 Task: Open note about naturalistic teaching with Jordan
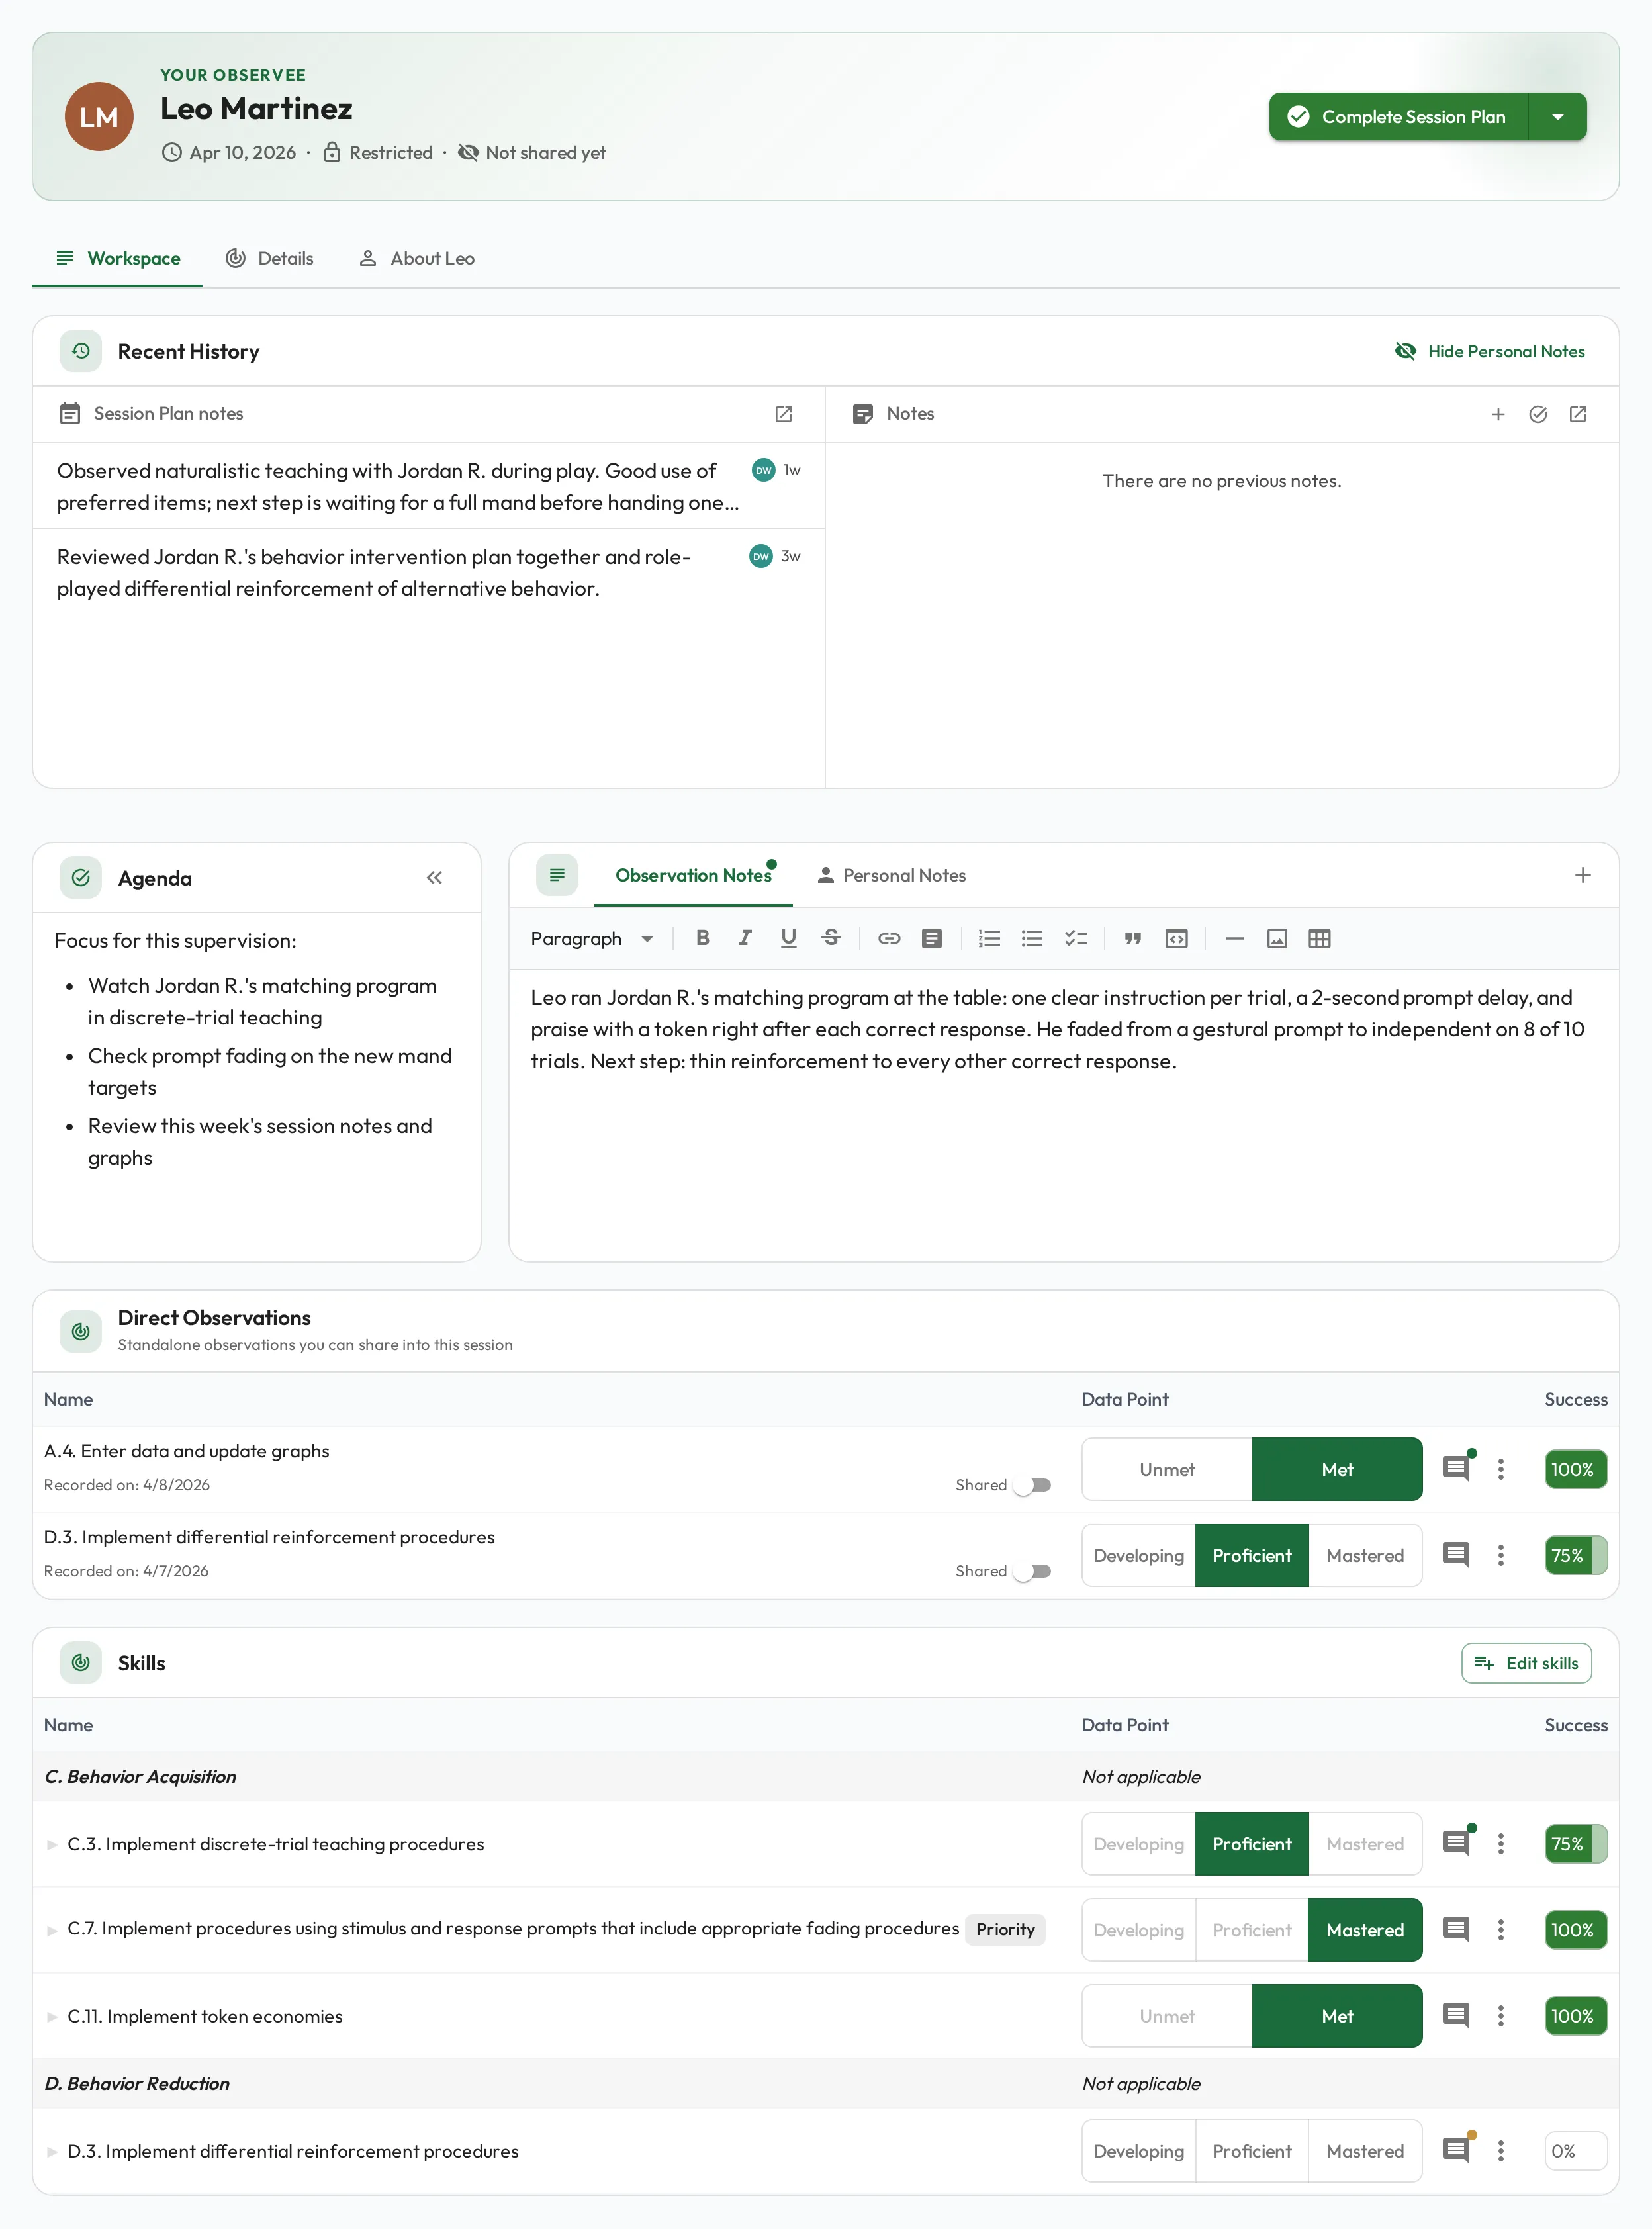click(428, 486)
